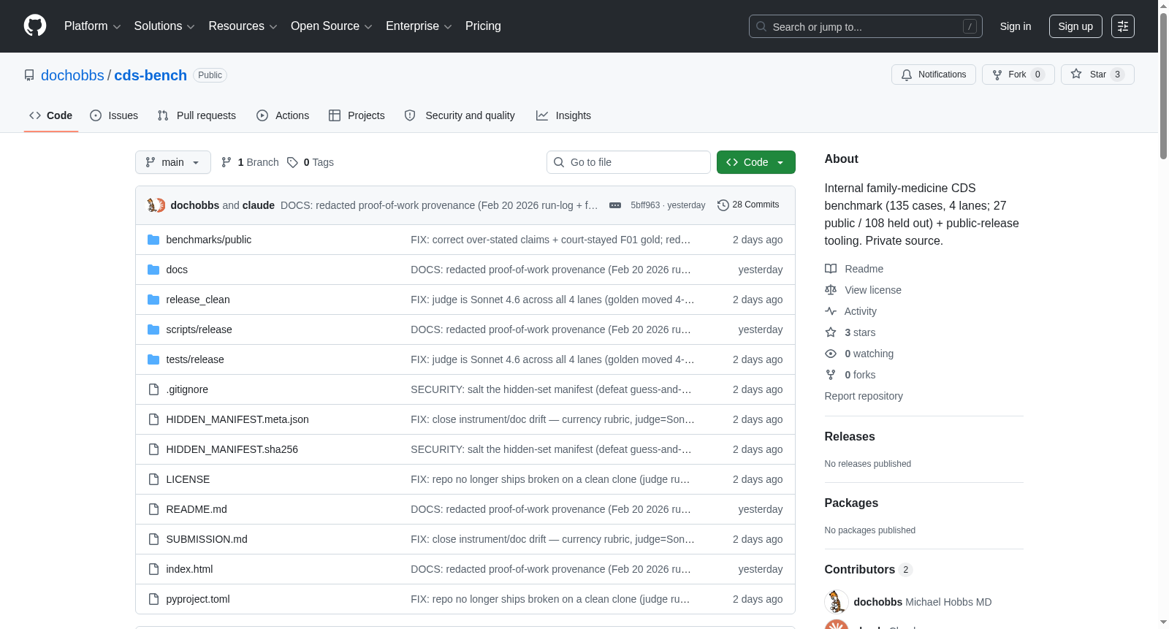Open the Releases section heading link

850,437
